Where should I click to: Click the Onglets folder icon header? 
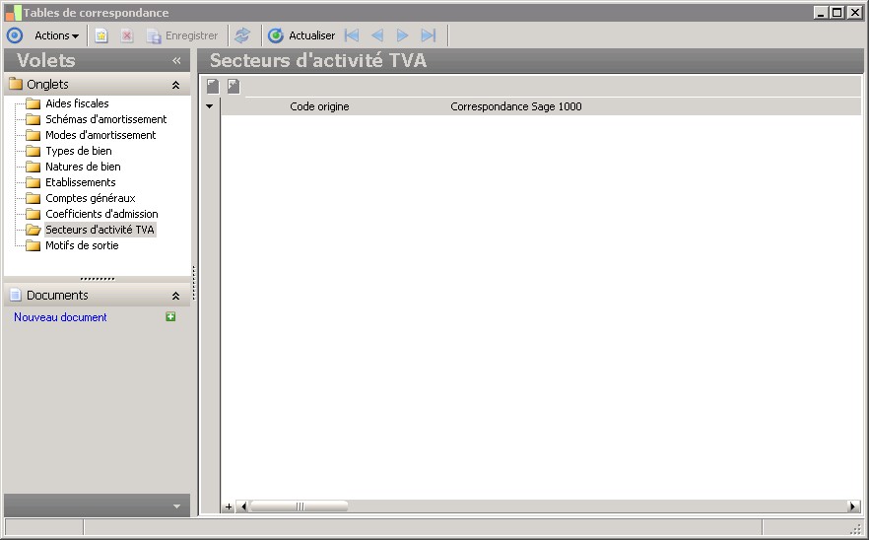coord(16,84)
